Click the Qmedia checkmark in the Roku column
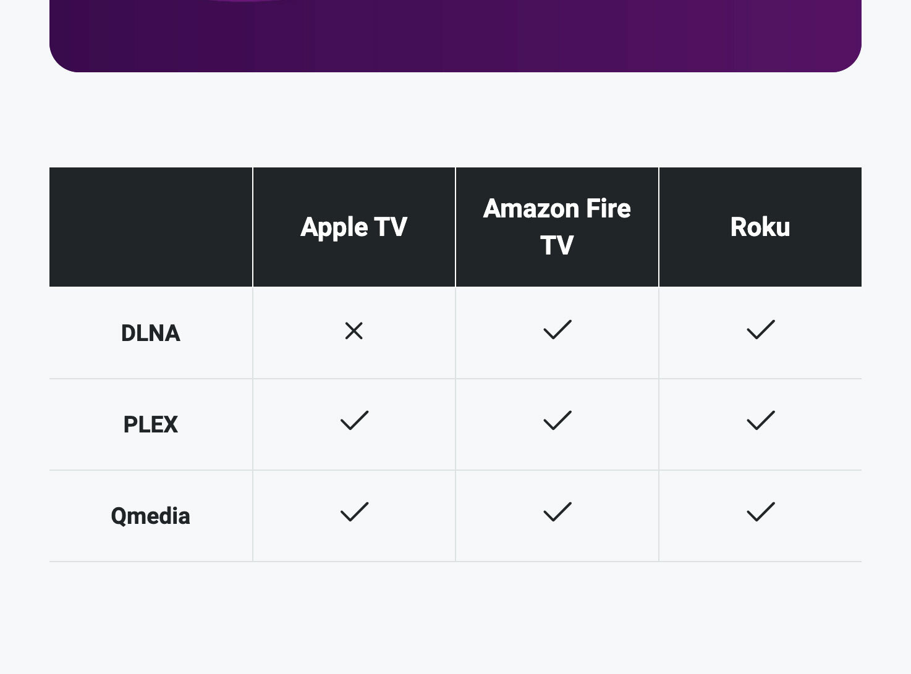Screen dimensions: 911x674 760,512
